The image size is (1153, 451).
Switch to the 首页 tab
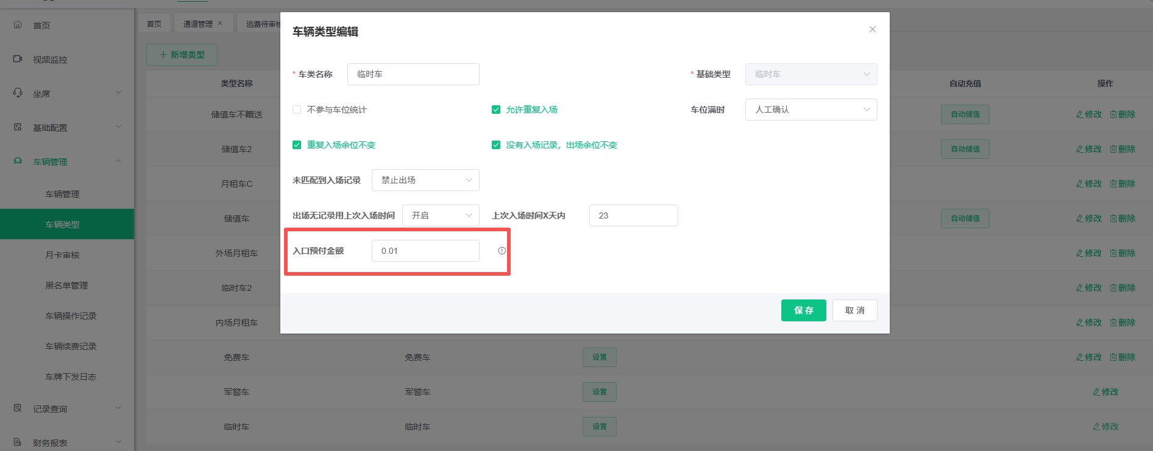tap(154, 24)
